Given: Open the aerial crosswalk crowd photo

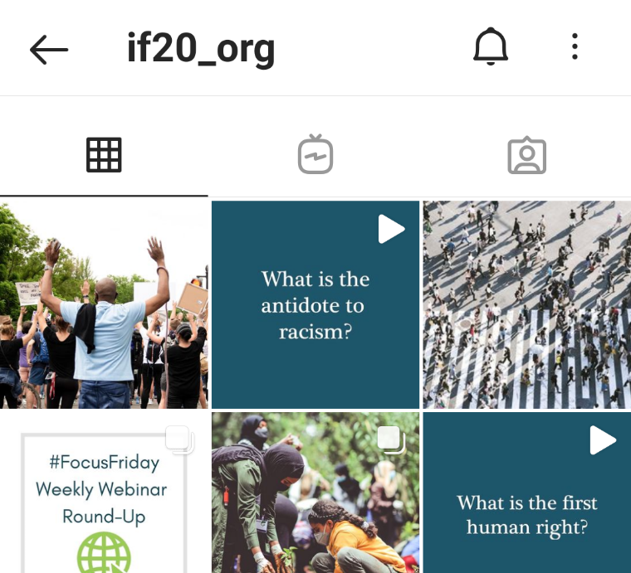Looking at the screenshot, I should pyautogui.click(x=527, y=304).
